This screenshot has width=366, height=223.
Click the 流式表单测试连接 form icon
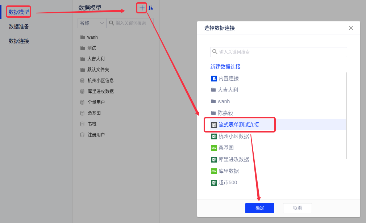(214, 125)
